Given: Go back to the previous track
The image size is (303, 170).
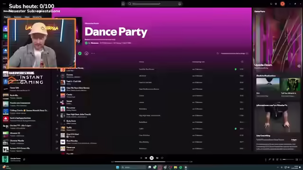Looking at the screenshot, I should [x=146, y=158].
